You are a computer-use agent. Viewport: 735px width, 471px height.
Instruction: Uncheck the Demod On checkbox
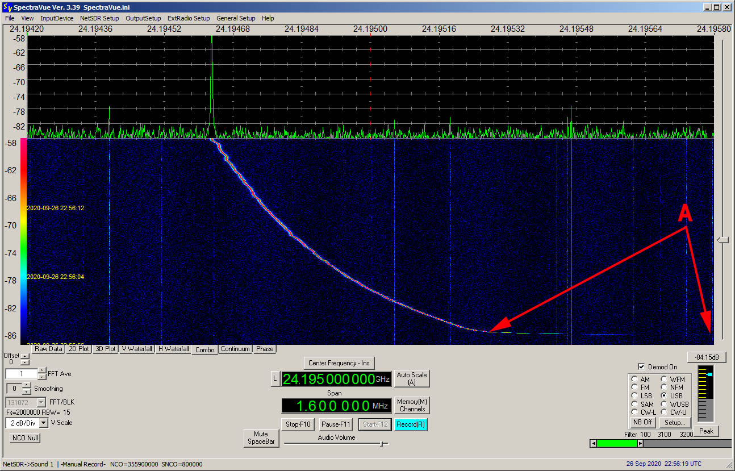[641, 367]
